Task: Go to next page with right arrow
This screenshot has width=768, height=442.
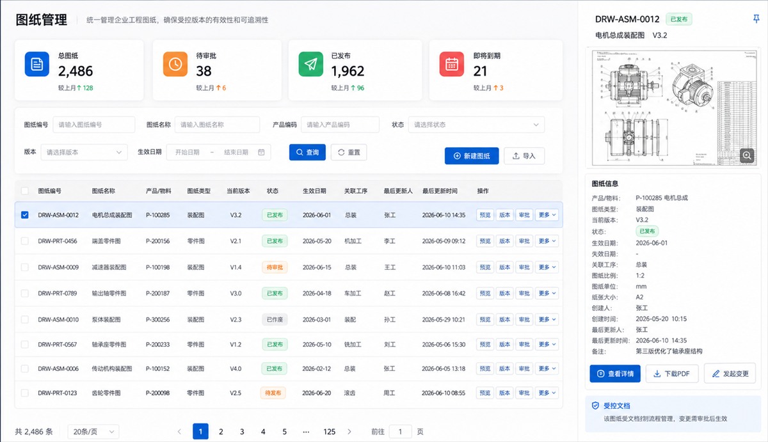Action: (x=349, y=432)
